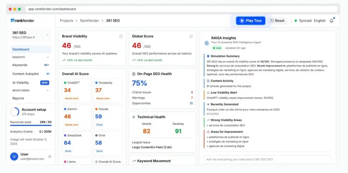Click the rankfender logo

coord(22,20)
